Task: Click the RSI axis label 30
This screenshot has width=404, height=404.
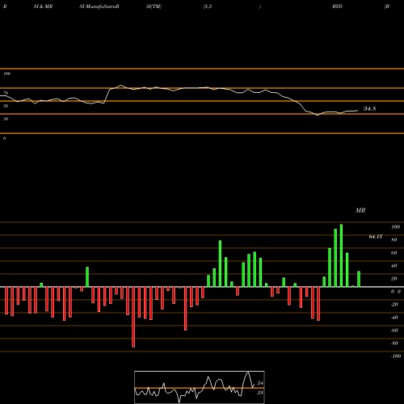Action: 6,119
